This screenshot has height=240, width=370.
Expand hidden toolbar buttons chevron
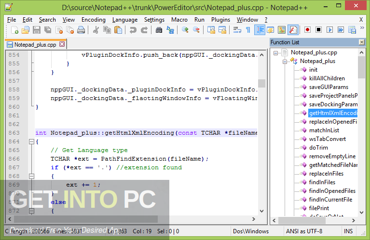(x=362, y=28)
